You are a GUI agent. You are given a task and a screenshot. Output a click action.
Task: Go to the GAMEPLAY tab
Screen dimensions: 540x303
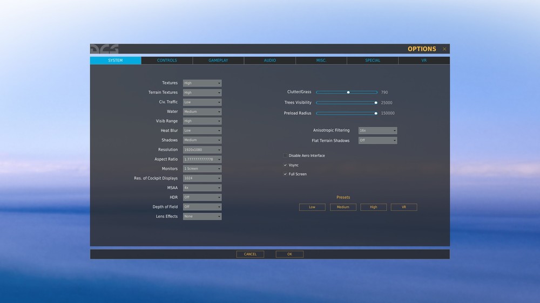(218, 60)
